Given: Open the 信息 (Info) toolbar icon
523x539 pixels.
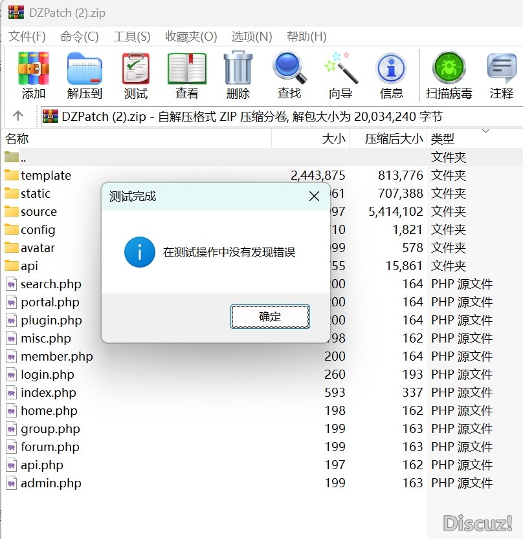Looking at the screenshot, I should tap(391, 68).
